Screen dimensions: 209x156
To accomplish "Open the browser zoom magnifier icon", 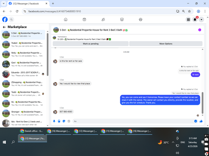I will click(x=184, y=11).
